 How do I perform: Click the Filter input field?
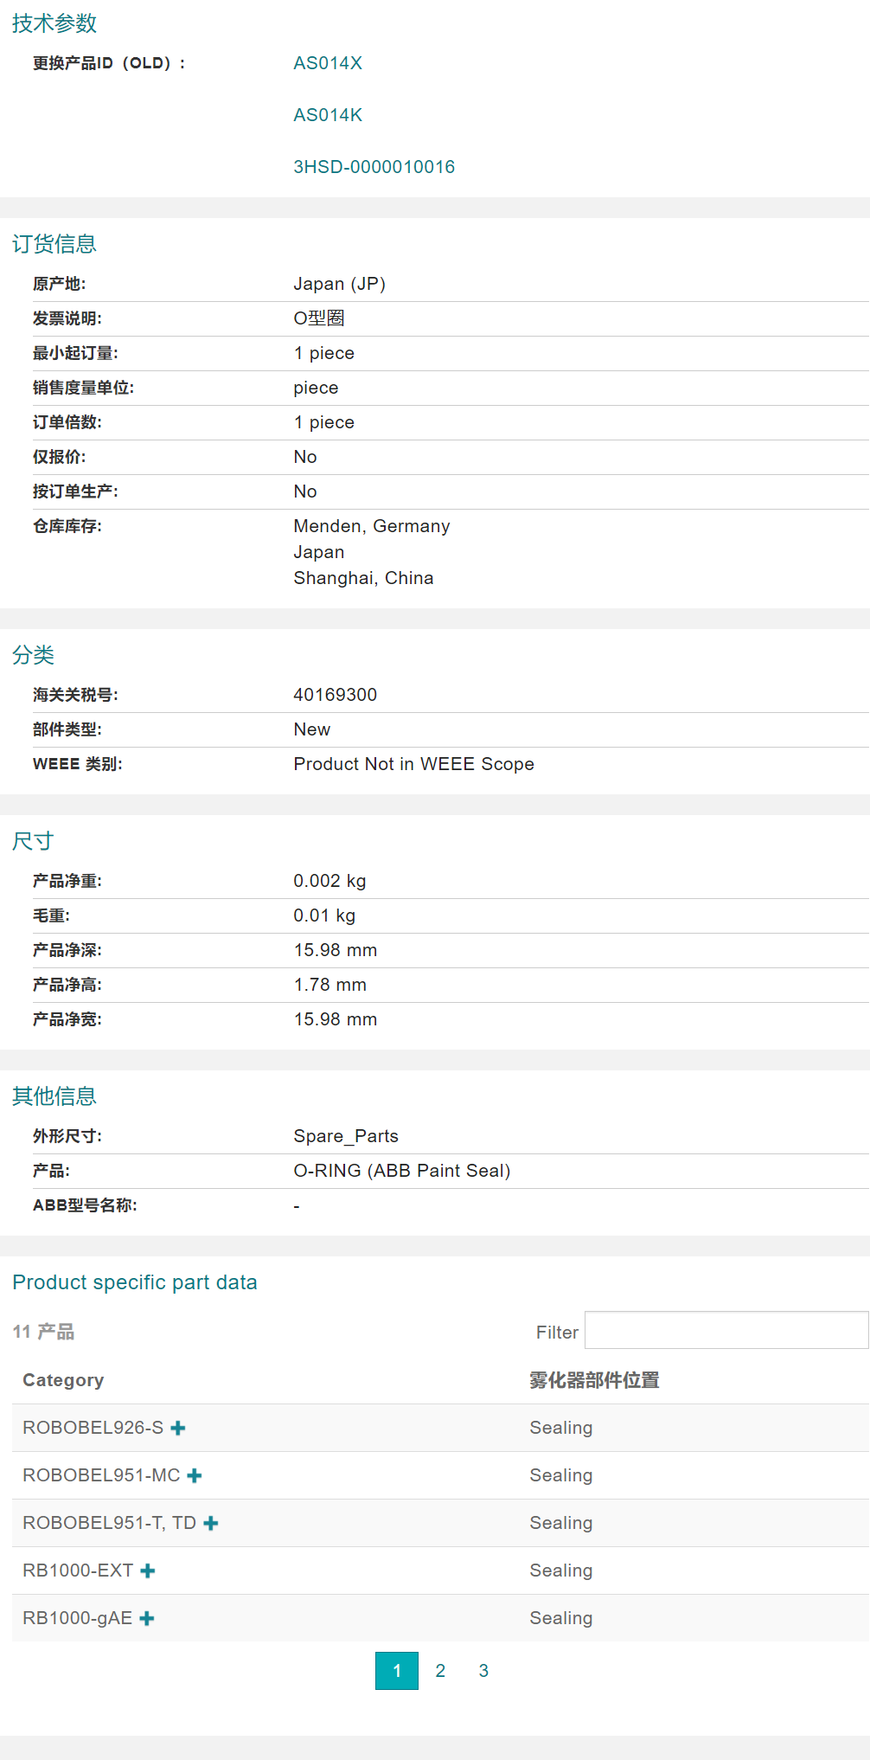tap(726, 1330)
